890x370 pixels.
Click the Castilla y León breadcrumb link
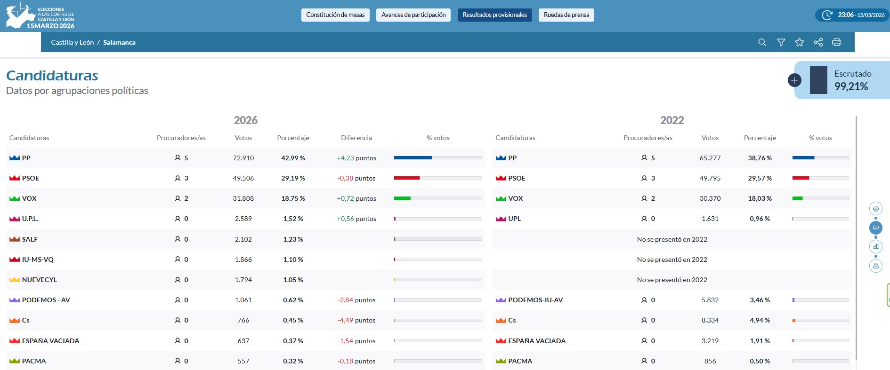[x=73, y=42]
